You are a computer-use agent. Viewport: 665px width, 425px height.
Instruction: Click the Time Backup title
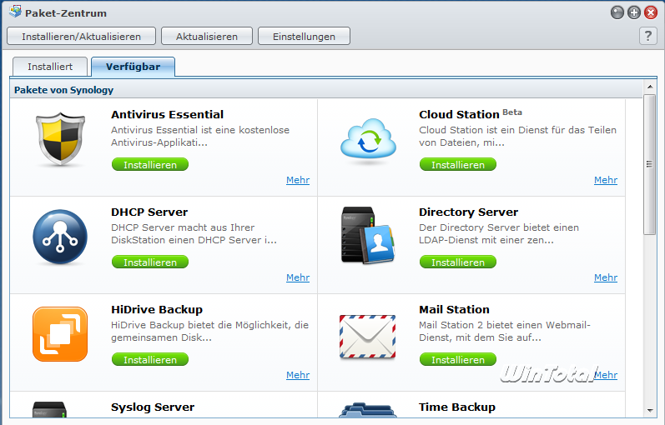coord(456,407)
